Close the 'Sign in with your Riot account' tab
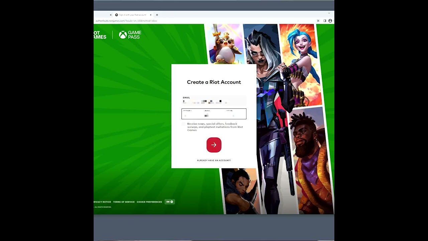 tap(151, 15)
